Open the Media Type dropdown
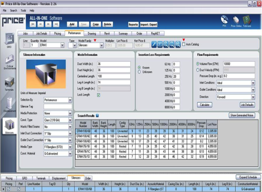Image resolution: width=262 pixels, height=192 pixels. [x=70, y=147]
